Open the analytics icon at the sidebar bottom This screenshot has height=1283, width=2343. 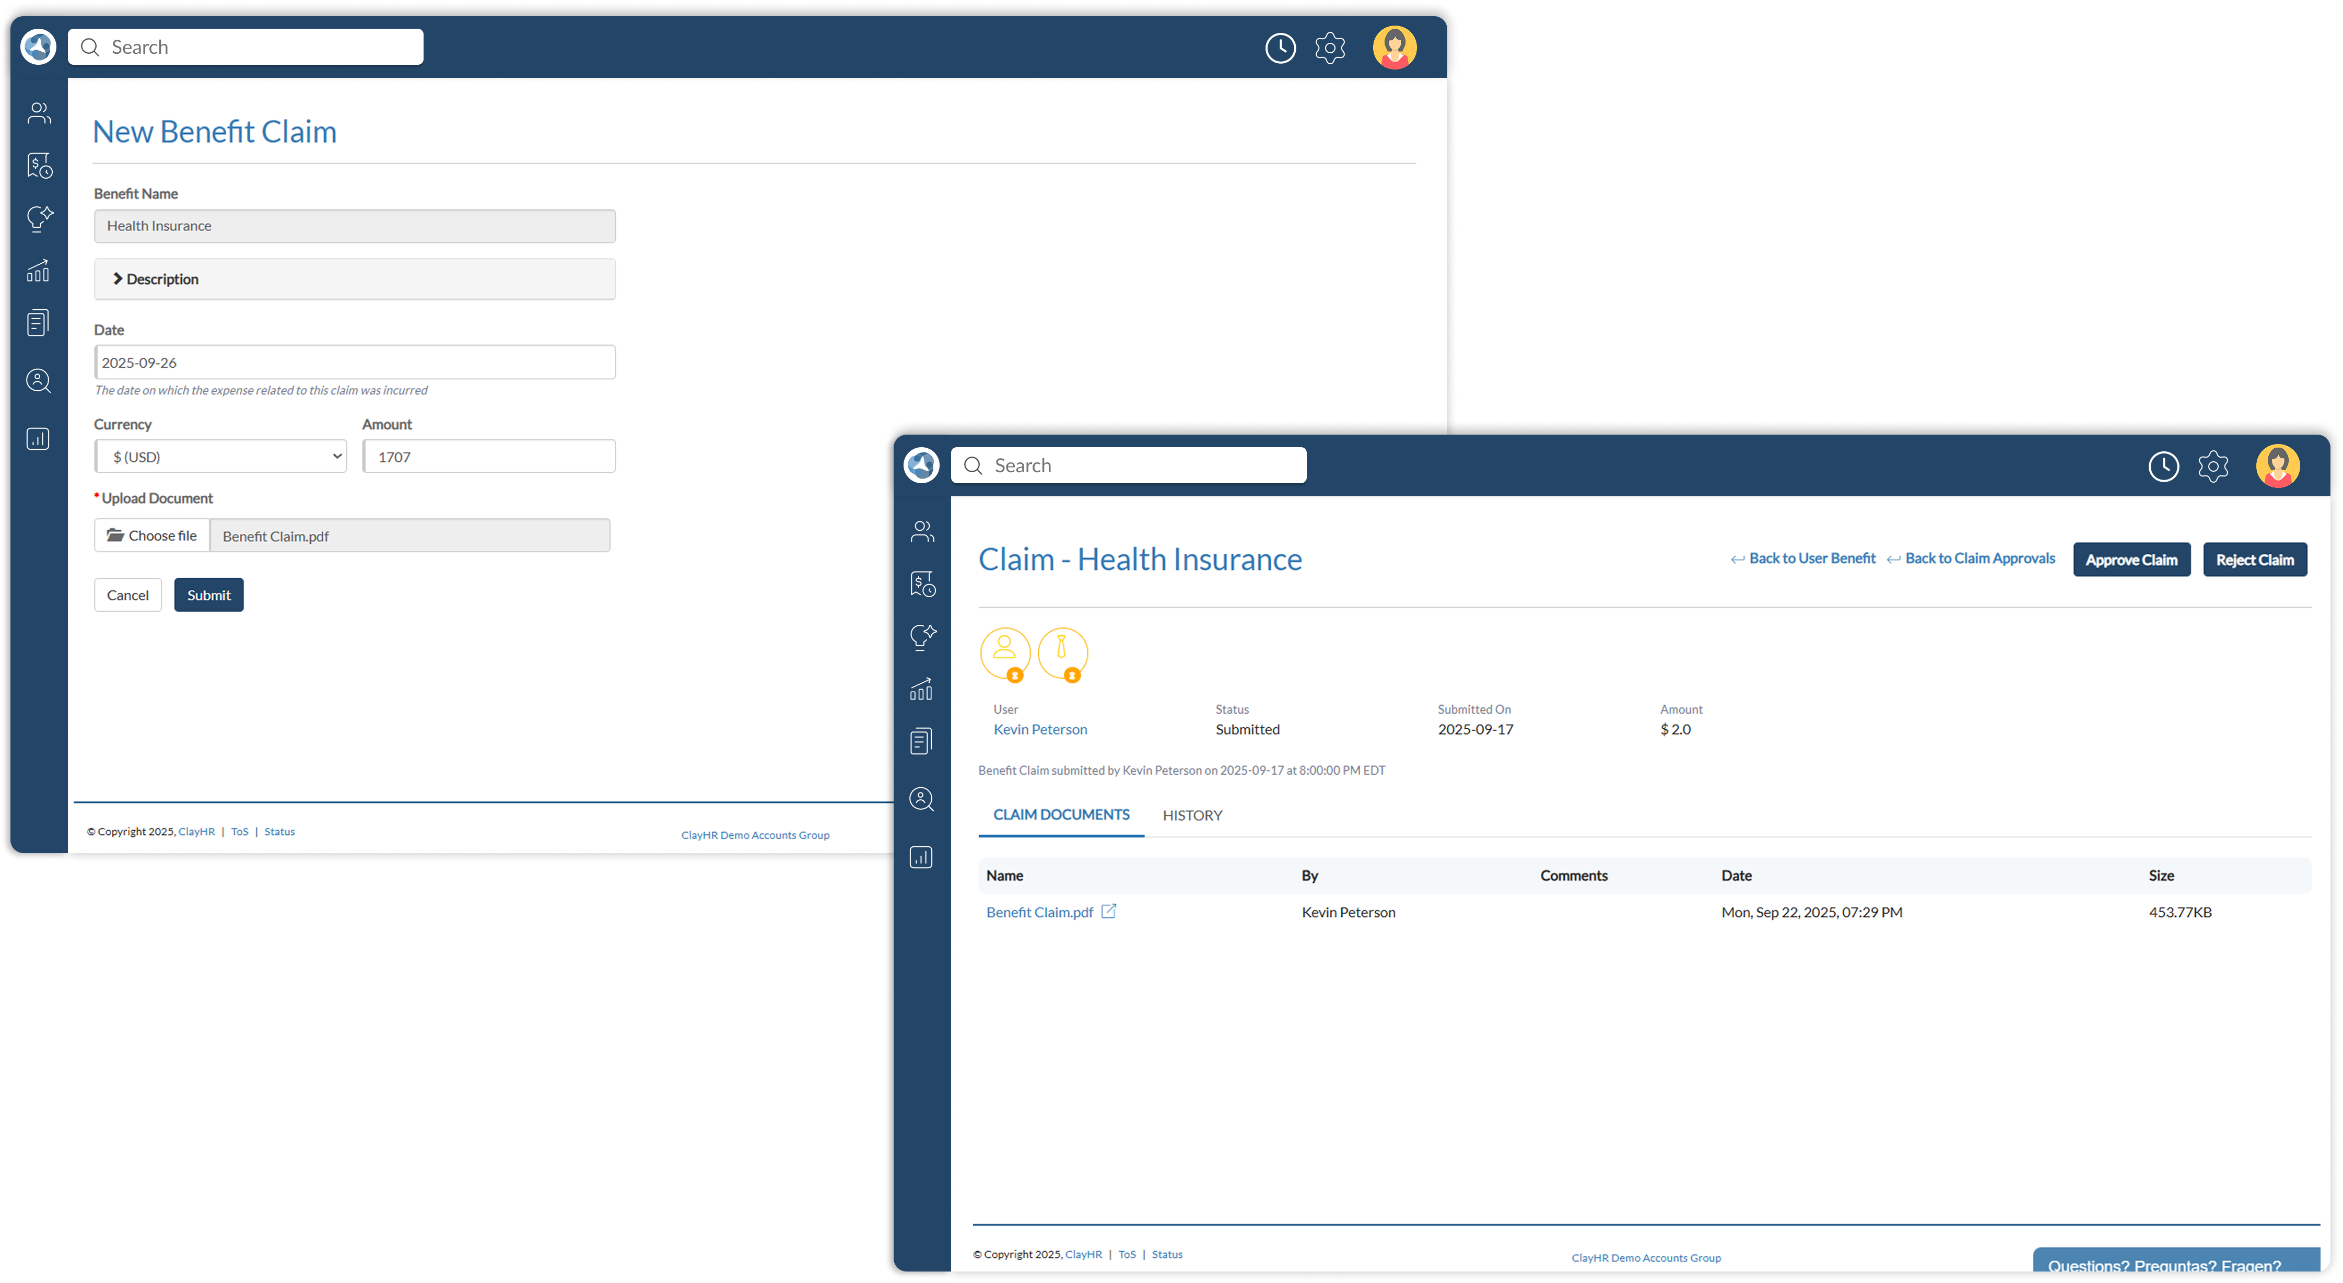38,439
